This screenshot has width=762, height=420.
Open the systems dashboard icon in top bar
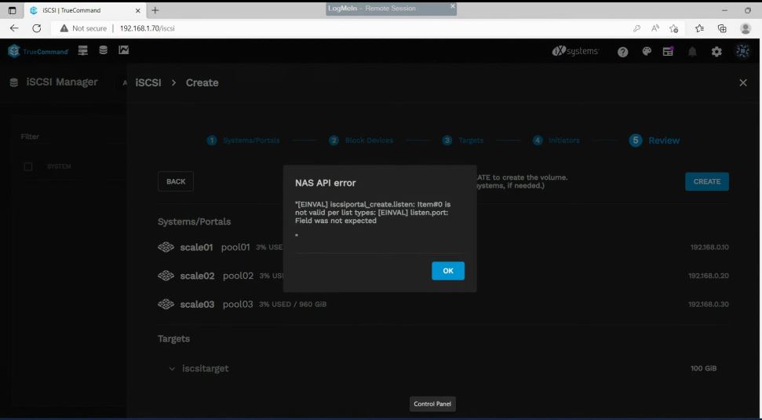83,50
